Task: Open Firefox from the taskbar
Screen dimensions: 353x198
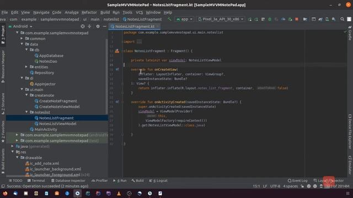Action: (5, 193)
